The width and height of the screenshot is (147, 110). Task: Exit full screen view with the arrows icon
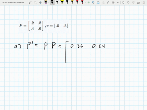click(x=144, y=2)
